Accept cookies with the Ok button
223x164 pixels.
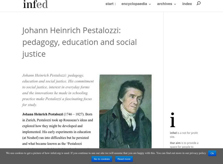[212, 153]
